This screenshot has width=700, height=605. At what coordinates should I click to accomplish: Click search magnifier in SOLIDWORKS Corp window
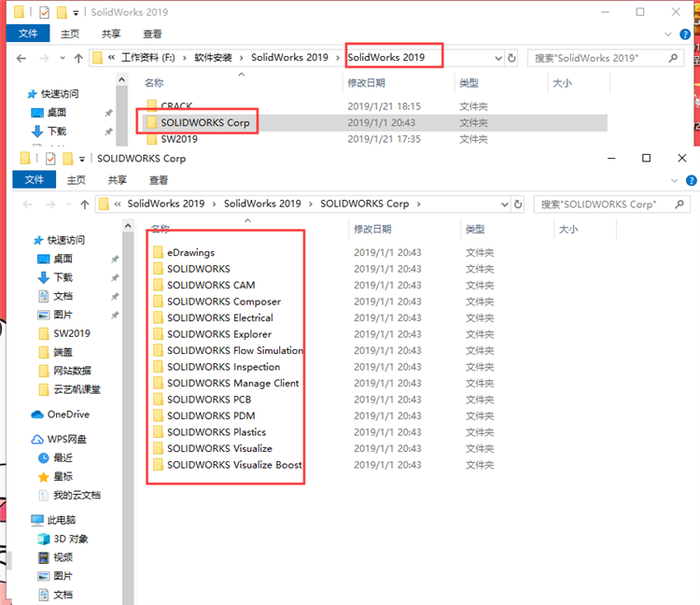click(x=679, y=204)
